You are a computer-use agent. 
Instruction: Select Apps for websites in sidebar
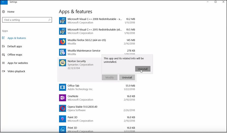18,63
